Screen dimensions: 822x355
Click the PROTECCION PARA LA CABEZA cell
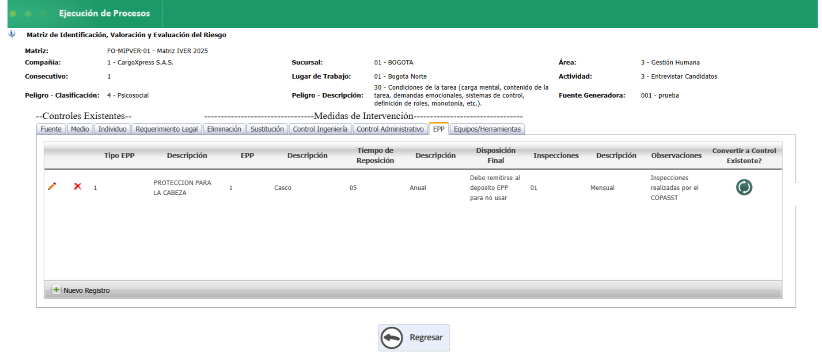click(182, 188)
